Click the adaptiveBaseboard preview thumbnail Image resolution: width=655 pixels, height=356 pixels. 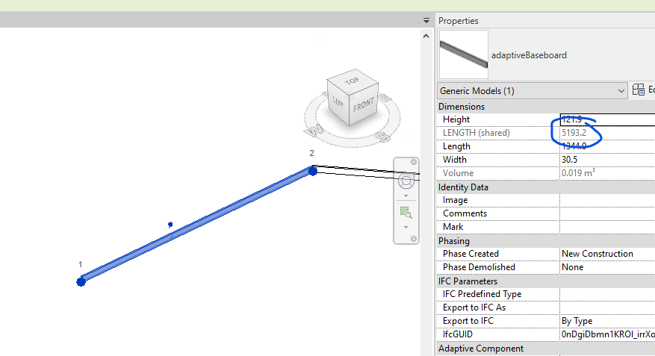pyautogui.click(x=464, y=54)
